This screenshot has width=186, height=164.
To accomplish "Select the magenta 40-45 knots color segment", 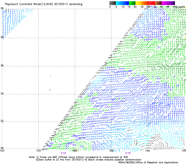I will pyautogui.click(x=165, y=3).
